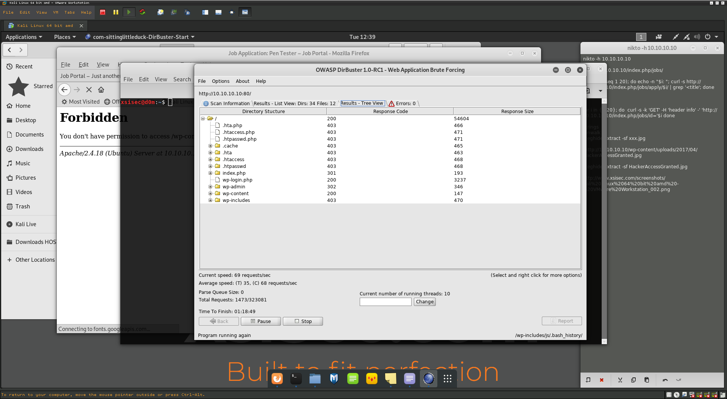Expand the .htpasswd folder node

[211, 166]
